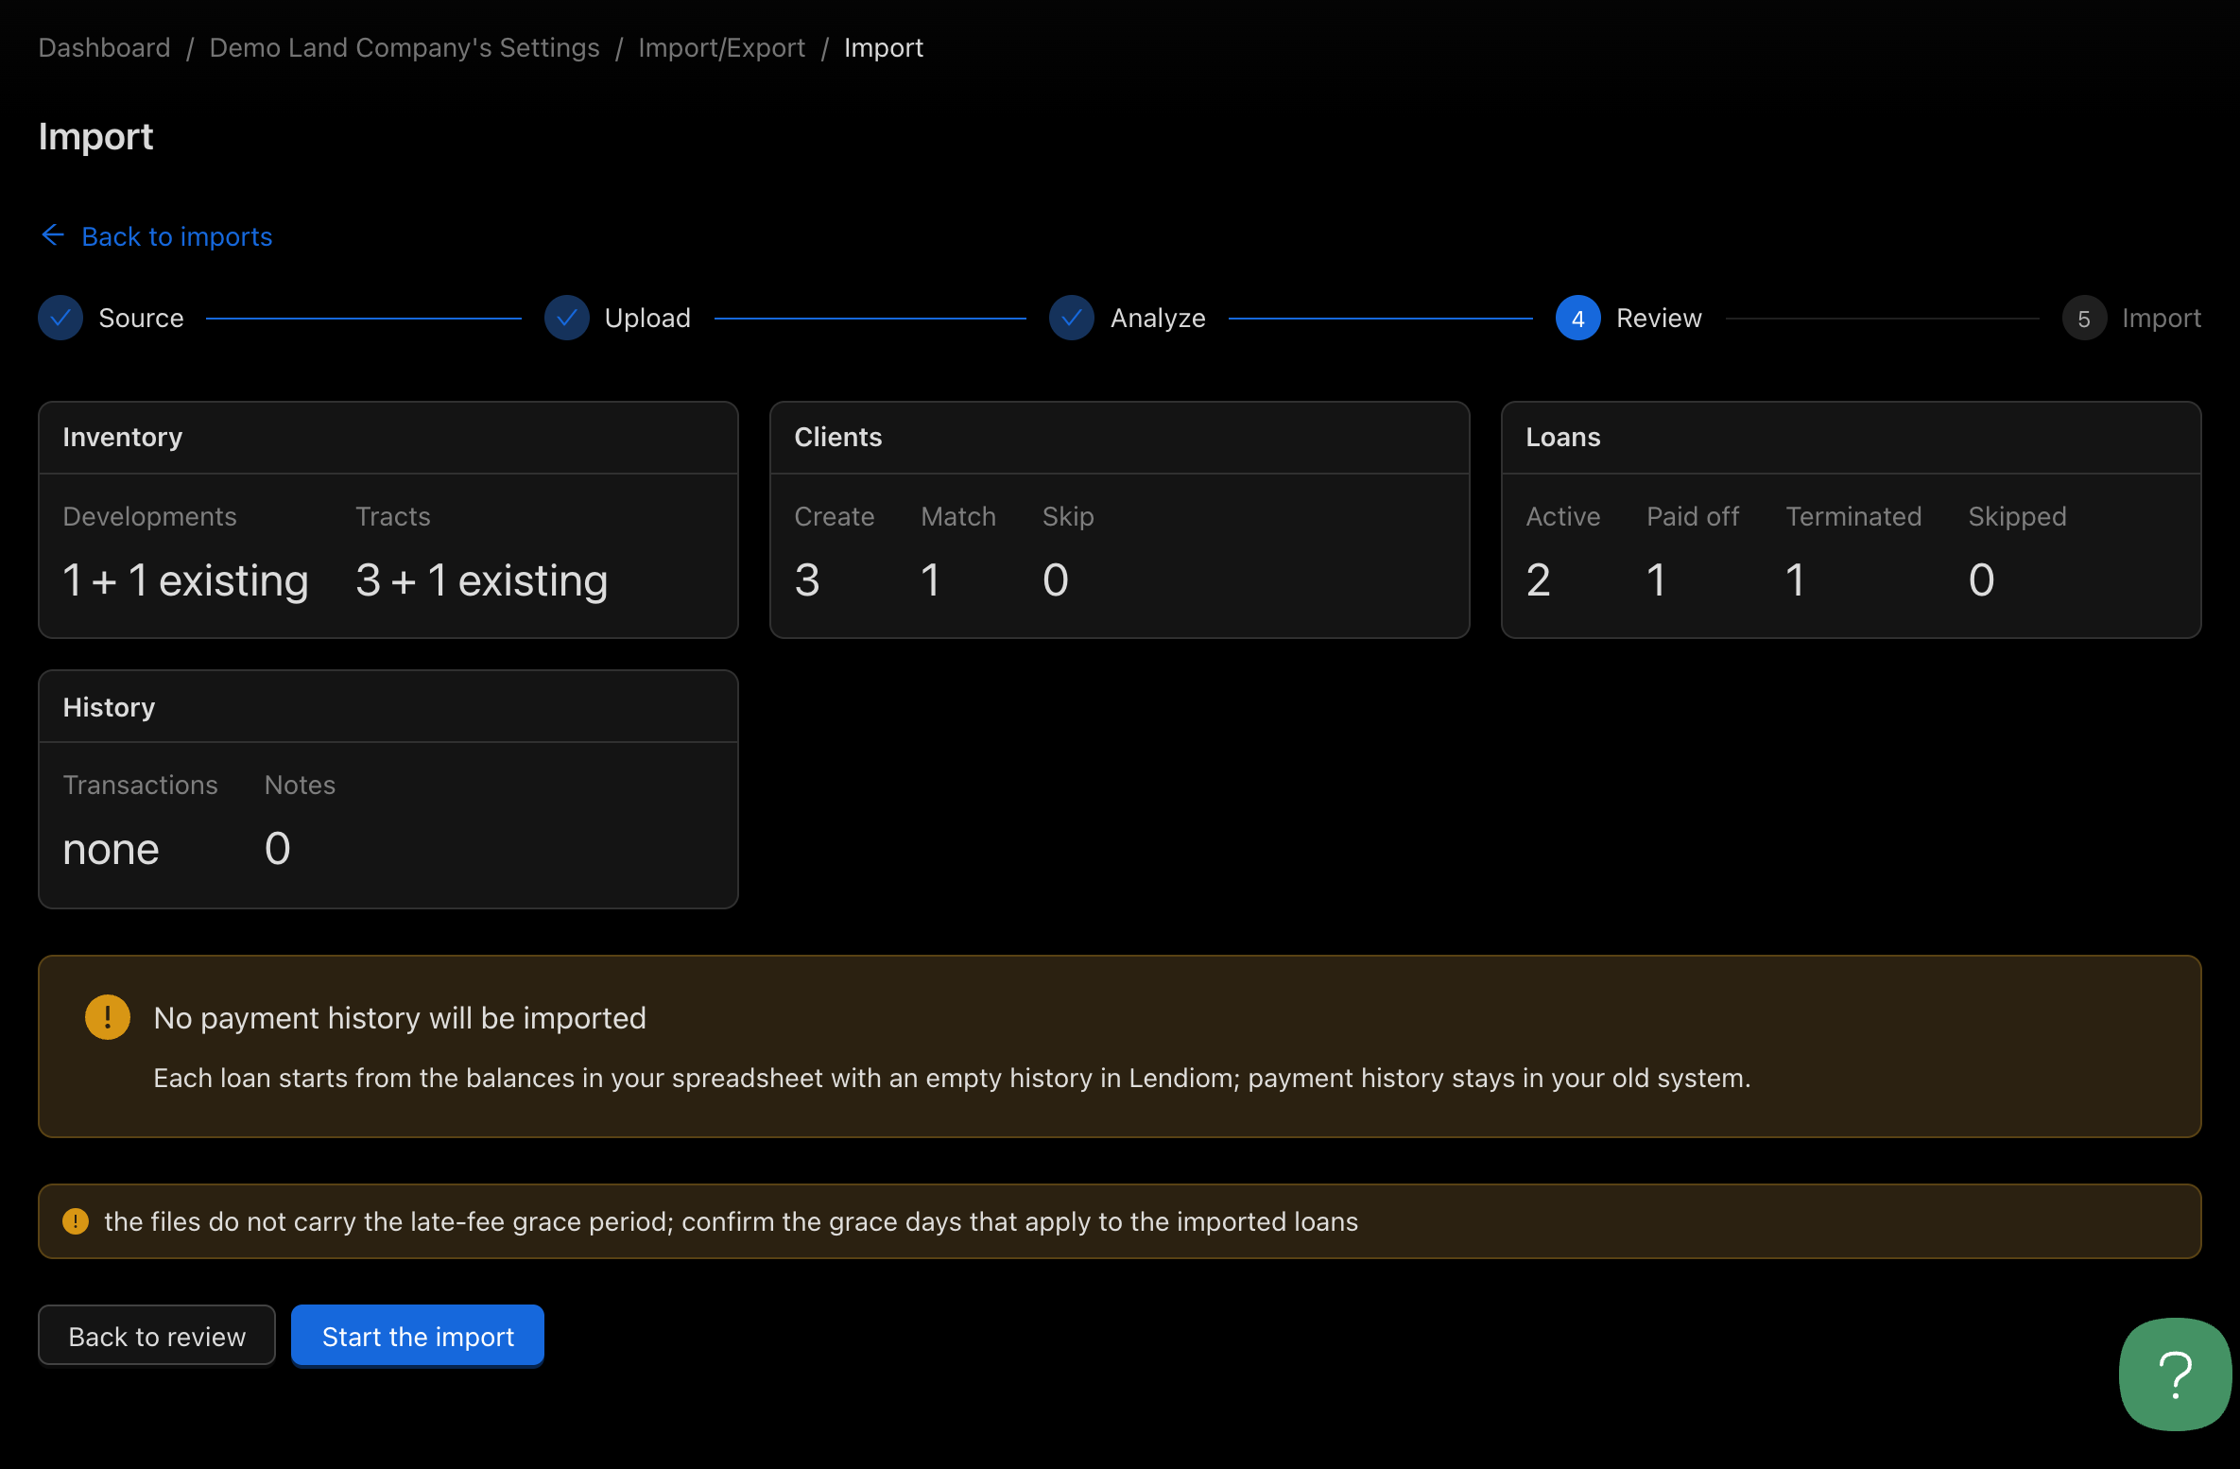Click the Create clients count 3

pyautogui.click(x=807, y=579)
